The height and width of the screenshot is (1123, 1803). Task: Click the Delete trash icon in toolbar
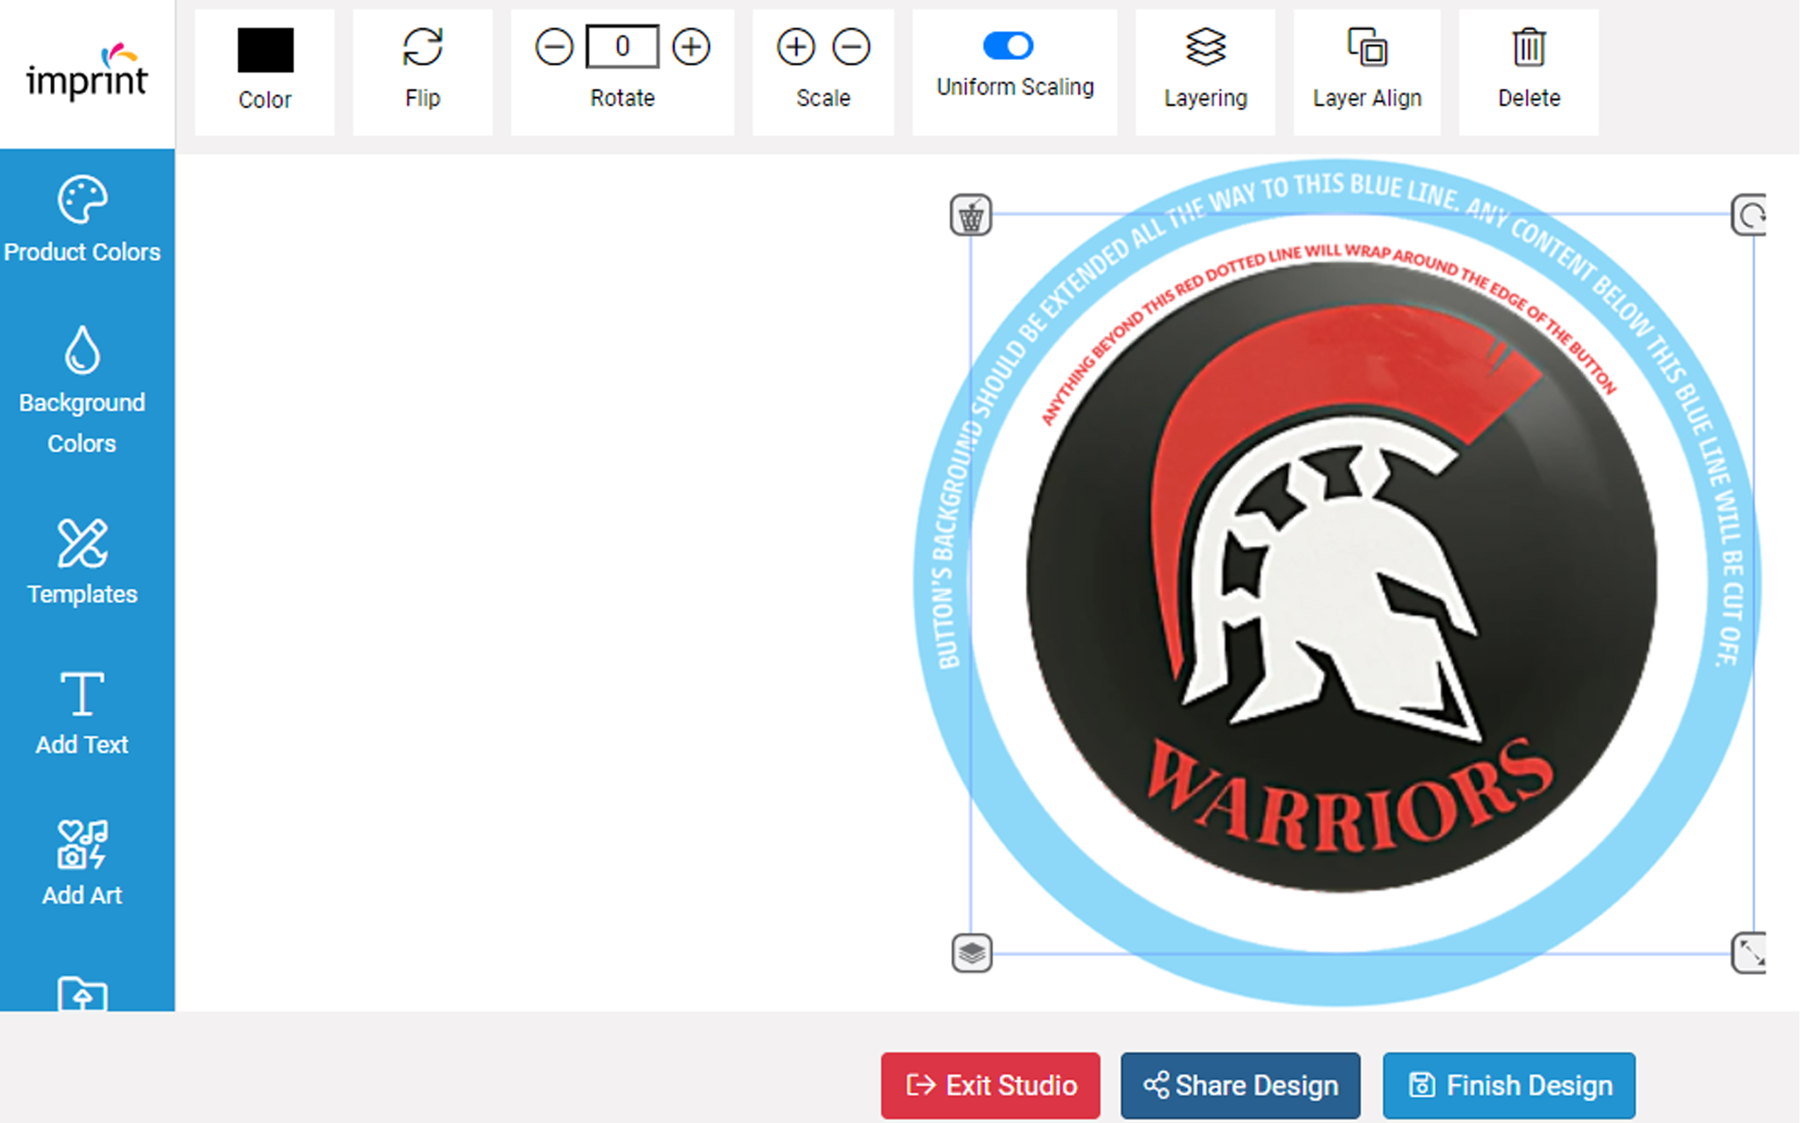pos(1528,47)
